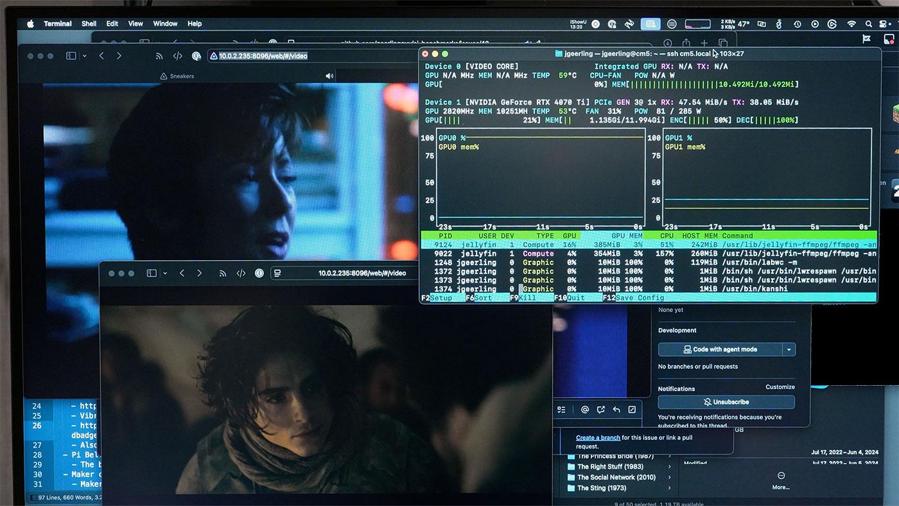Viewport: 899px width, 506px height.
Task: Click the mention (@) icon in comment toolbar
Action: click(x=585, y=410)
